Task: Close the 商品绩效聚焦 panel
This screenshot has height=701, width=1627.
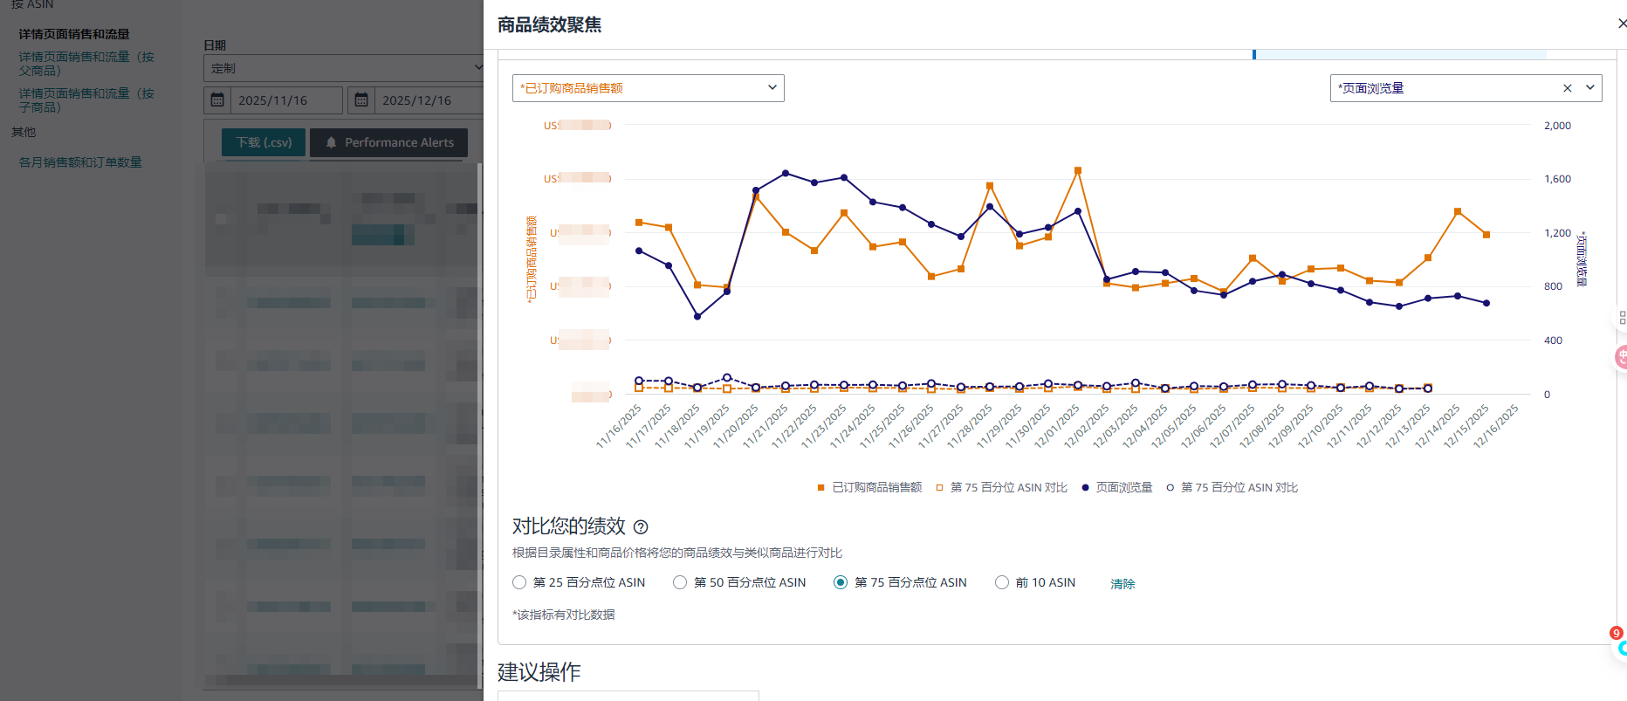Action: pos(1621,24)
